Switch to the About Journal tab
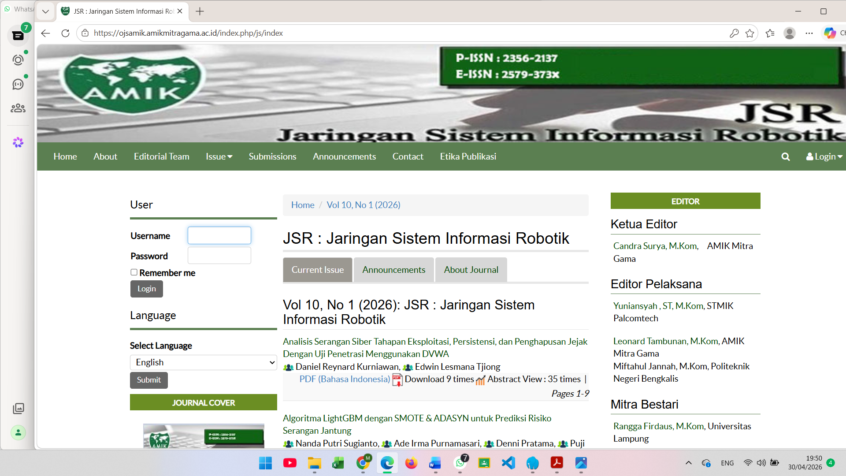The width and height of the screenshot is (846, 476). (471, 270)
